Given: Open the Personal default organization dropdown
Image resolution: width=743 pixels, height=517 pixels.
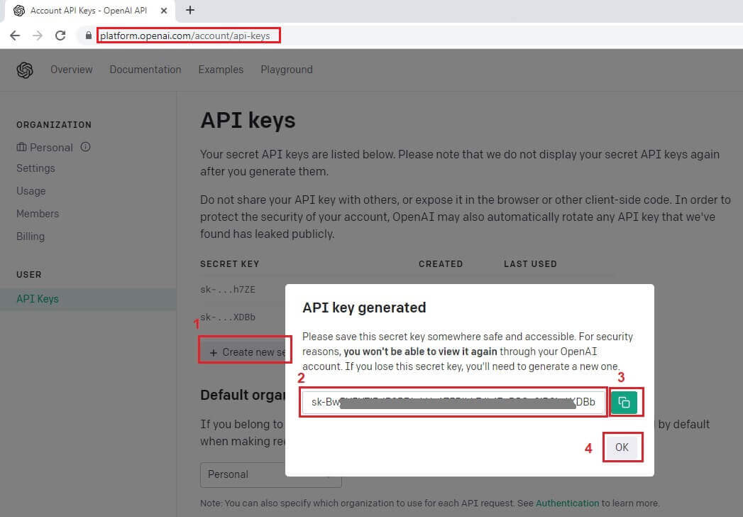Looking at the screenshot, I should pos(271,475).
